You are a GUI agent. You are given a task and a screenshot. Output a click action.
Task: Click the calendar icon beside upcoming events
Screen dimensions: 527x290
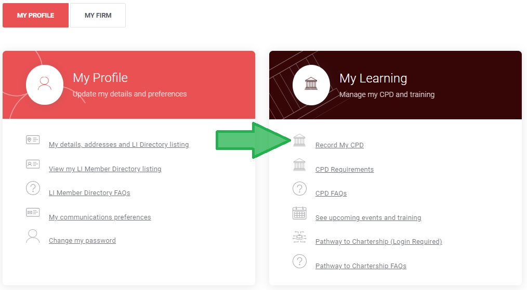[x=299, y=213]
